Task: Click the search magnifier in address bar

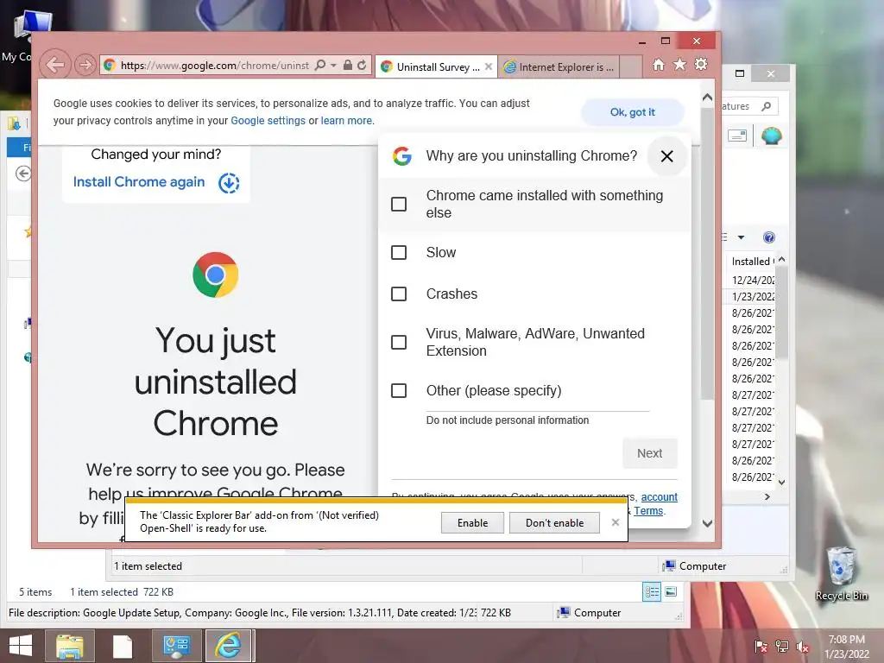Action: (x=319, y=66)
